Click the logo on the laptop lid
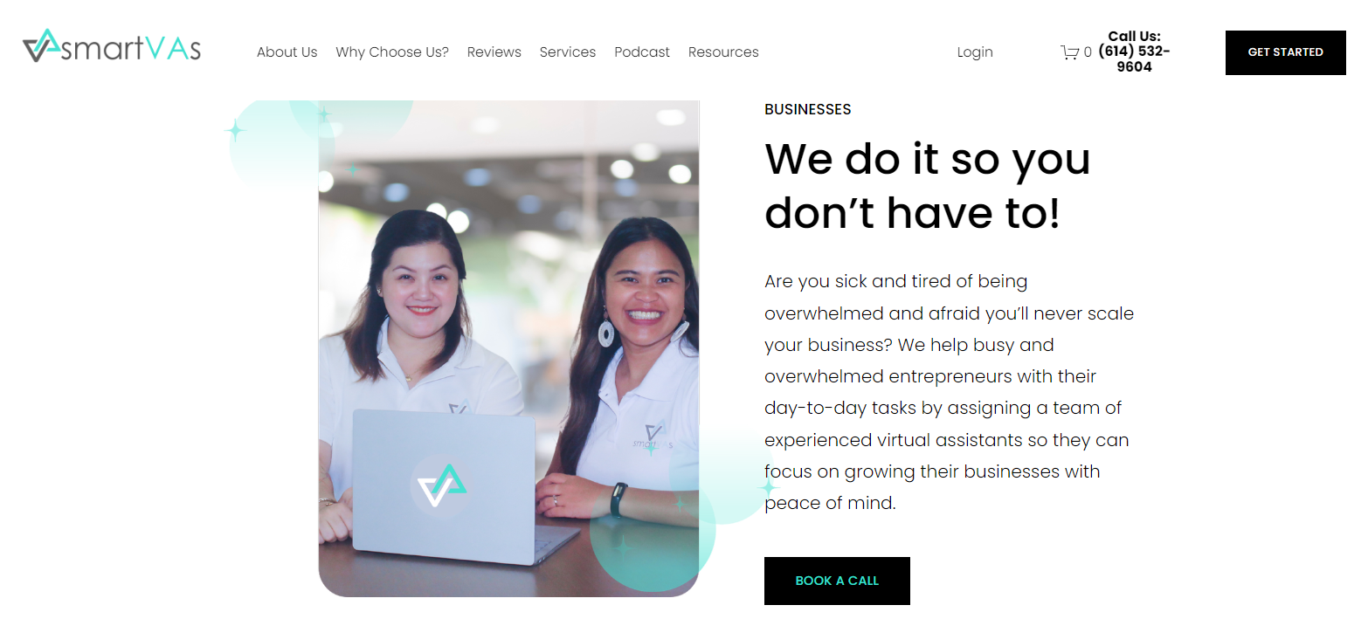The height and width of the screenshot is (619, 1368). (x=442, y=485)
